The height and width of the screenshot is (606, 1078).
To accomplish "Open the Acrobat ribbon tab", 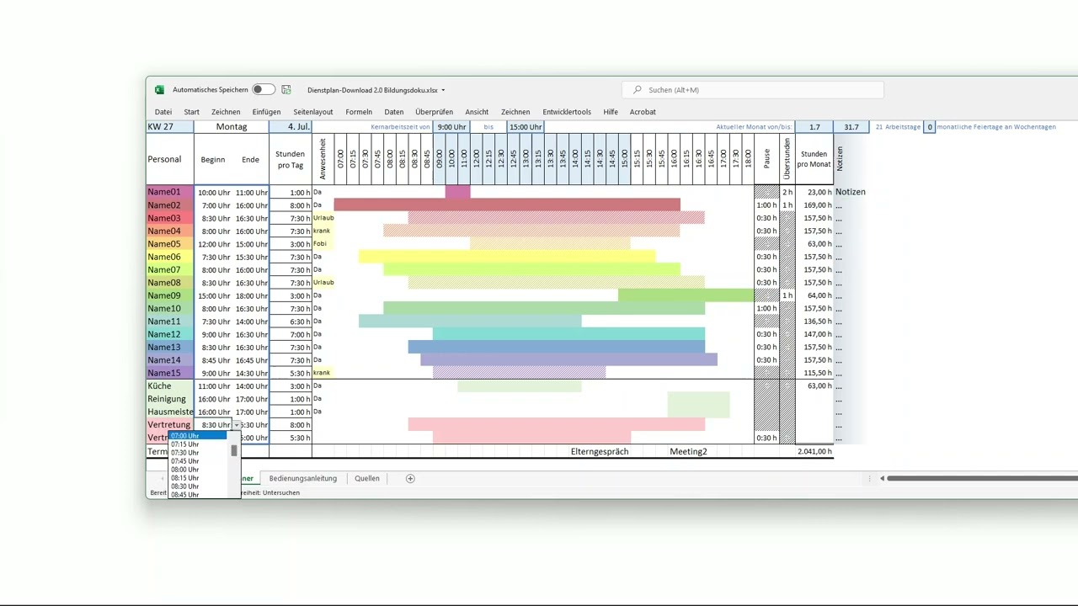I will click(x=643, y=112).
